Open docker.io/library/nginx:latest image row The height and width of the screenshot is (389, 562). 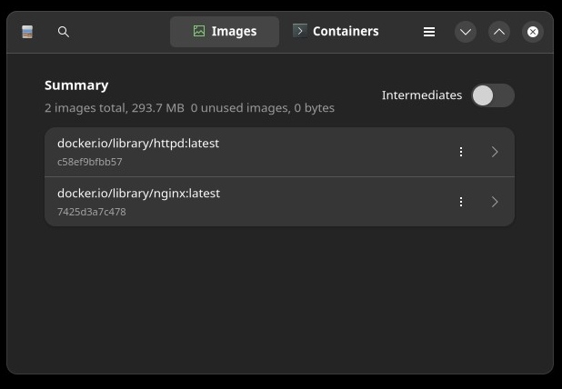click(x=279, y=202)
